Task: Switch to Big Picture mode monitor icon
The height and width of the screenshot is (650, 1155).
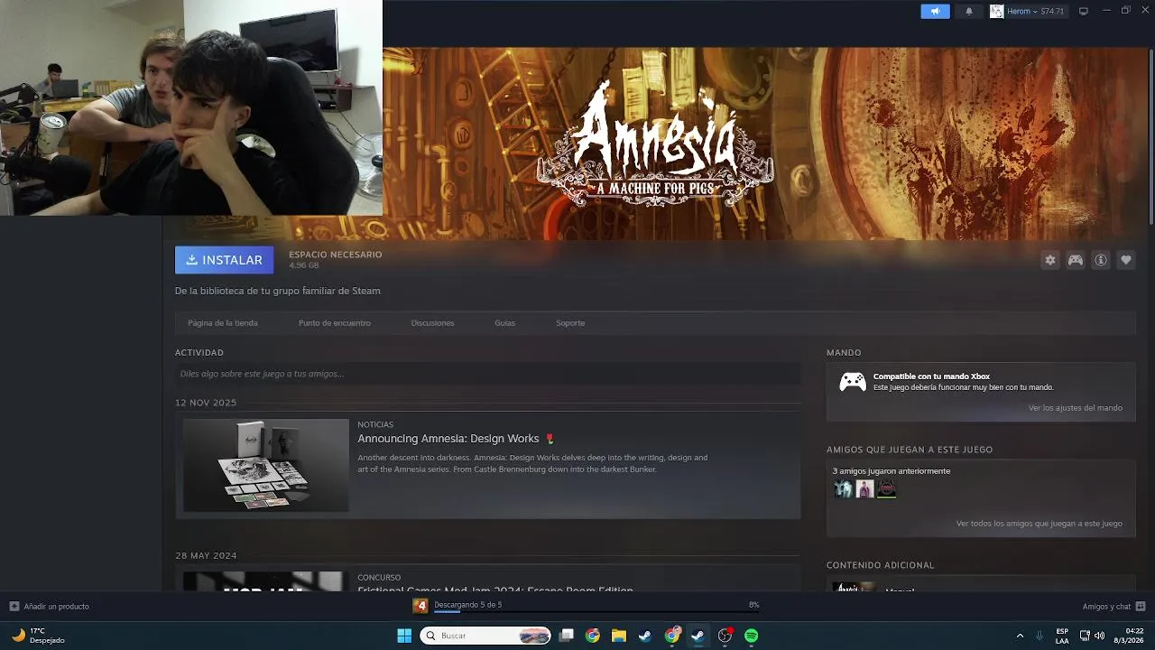Action: pyautogui.click(x=1084, y=11)
